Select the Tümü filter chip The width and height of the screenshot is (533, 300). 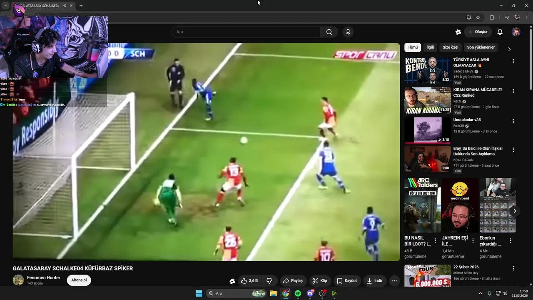point(413,47)
